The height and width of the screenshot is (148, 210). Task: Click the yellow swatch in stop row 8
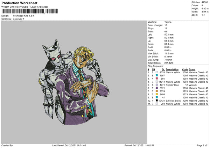pyautogui.click(x=157, y=94)
